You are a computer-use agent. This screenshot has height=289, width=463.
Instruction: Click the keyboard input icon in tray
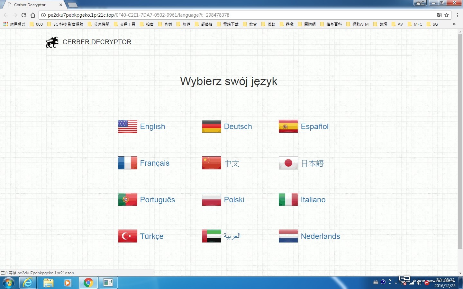click(x=376, y=282)
